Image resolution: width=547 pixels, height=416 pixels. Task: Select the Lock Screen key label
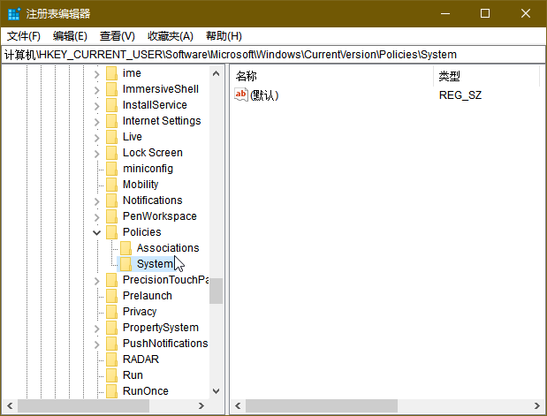(153, 153)
